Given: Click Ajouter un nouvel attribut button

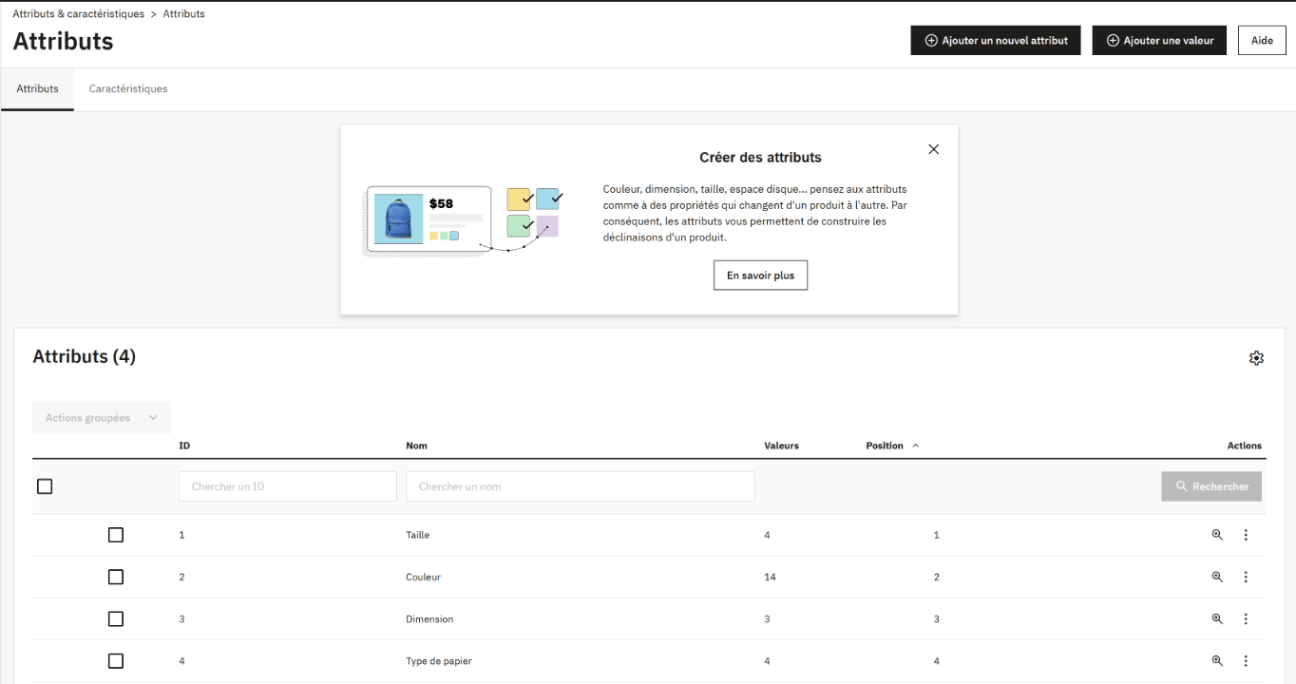Looking at the screenshot, I should [x=996, y=41].
